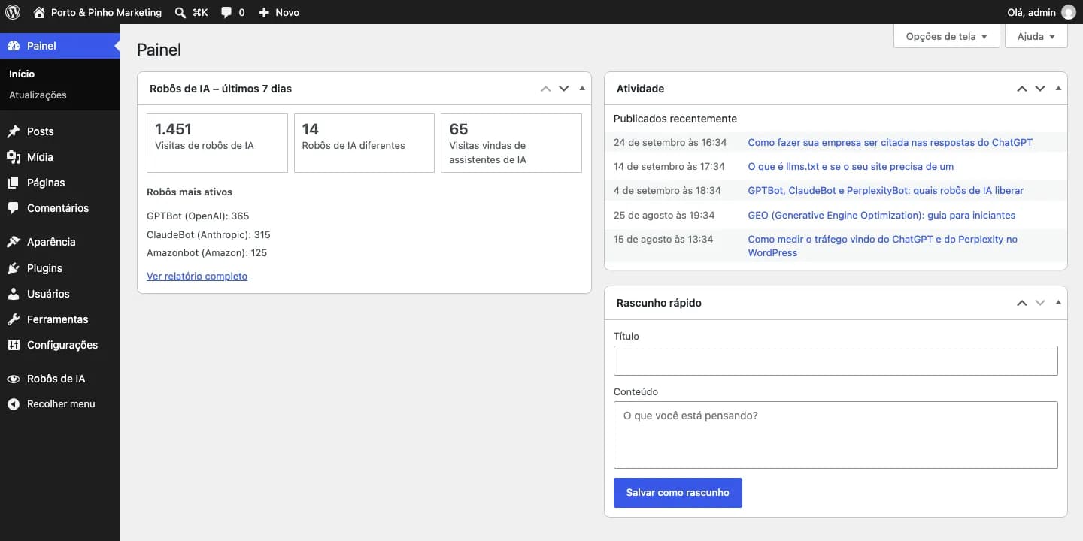Open the search magnifier icon in admin bar
The height and width of the screenshot is (541, 1083).
click(x=180, y=12)
